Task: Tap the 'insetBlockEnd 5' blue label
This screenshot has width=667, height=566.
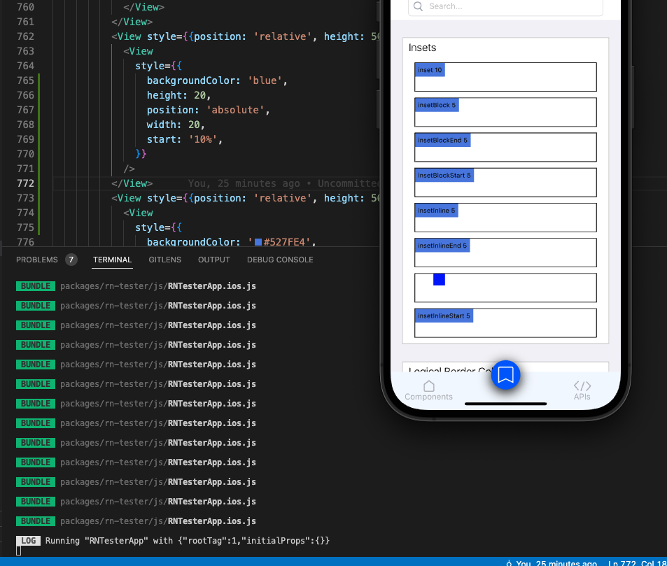Action: coord(442,140)
